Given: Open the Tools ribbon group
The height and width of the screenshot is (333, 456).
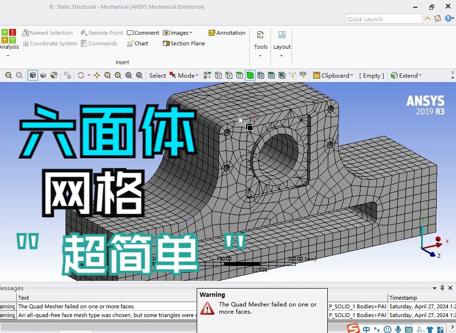Looking at the screenshot, I should [260, 41].
